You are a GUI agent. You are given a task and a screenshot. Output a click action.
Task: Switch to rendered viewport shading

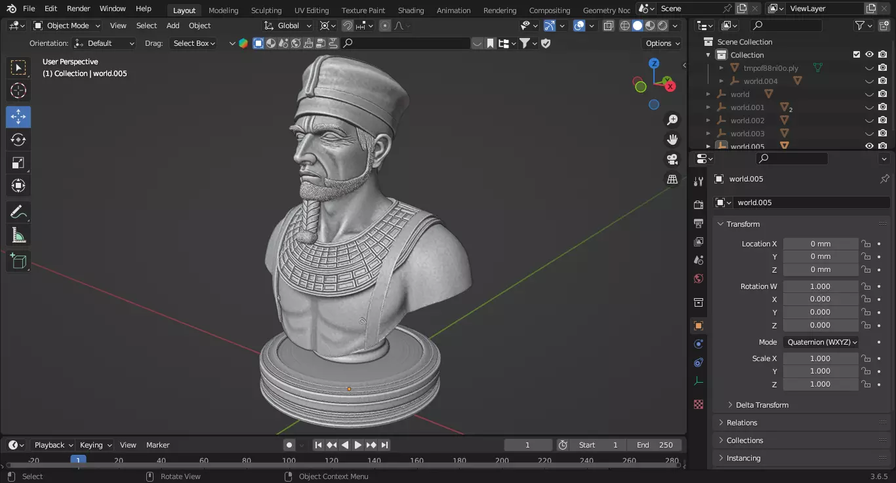click(x=662, y=26)
